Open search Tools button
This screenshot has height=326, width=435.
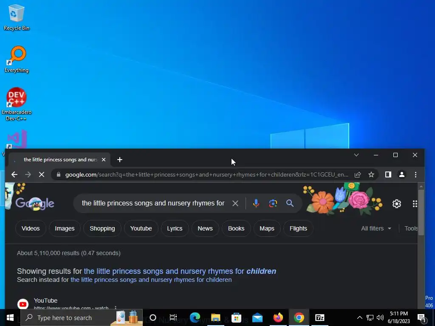[411, 228]
